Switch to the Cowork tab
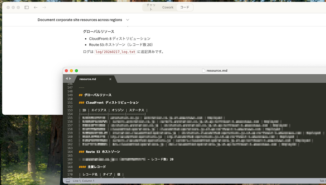 click(x=167, y=7)
